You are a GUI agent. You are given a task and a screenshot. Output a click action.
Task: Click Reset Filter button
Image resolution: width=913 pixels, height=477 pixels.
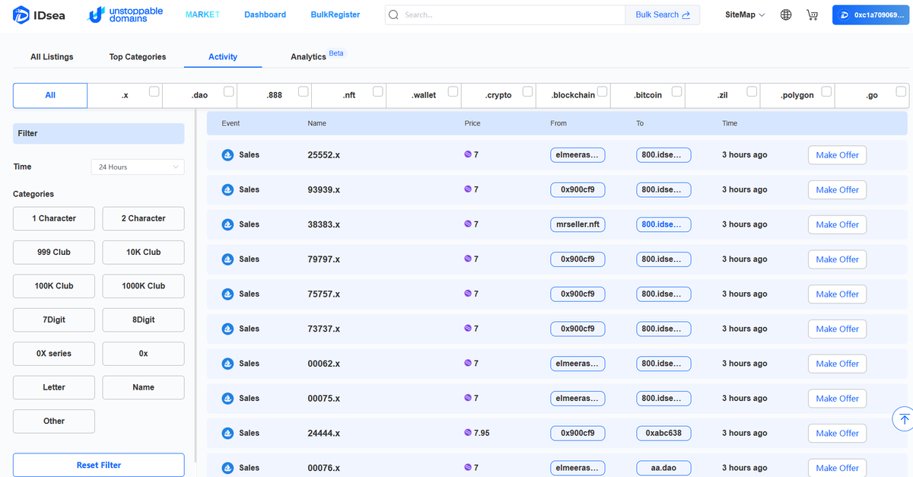coord(99,465)
